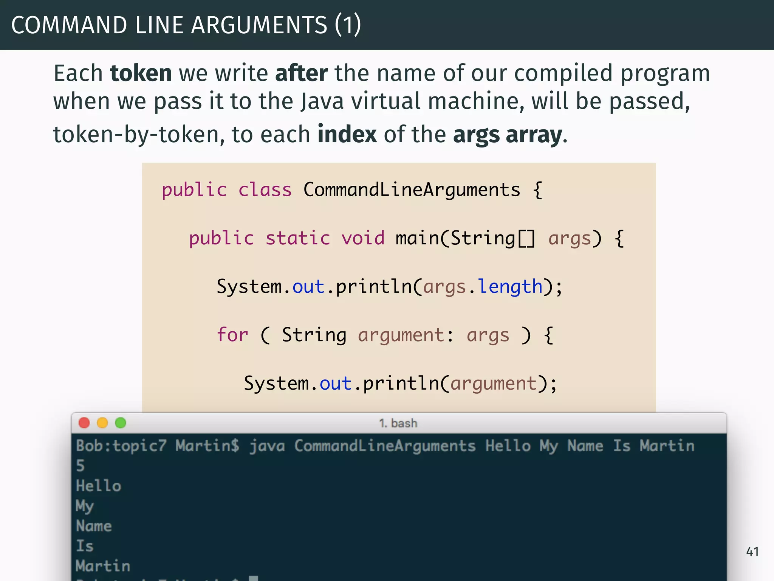Click the bold word 'index' in paragraph
The height and width of the screenshot is (581, 774).
[x=347, y=134]
